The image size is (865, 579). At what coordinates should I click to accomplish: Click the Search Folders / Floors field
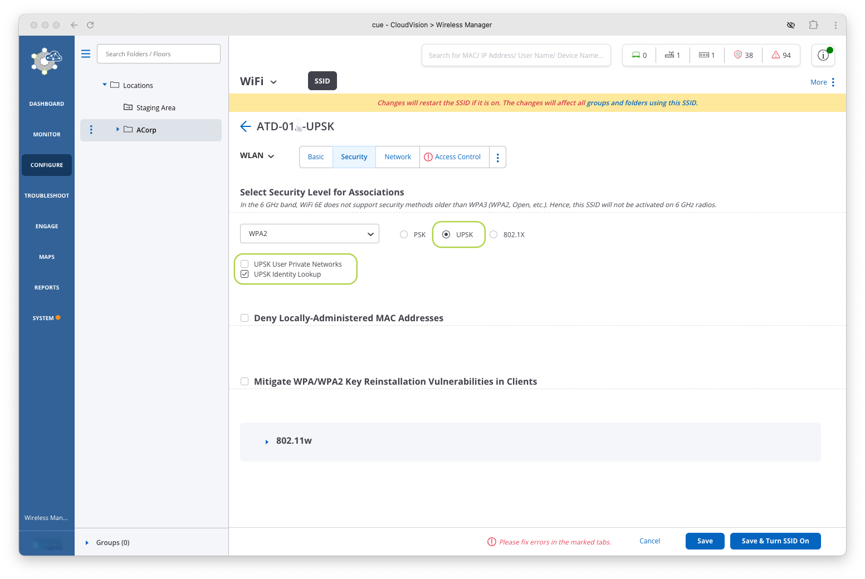159,54
